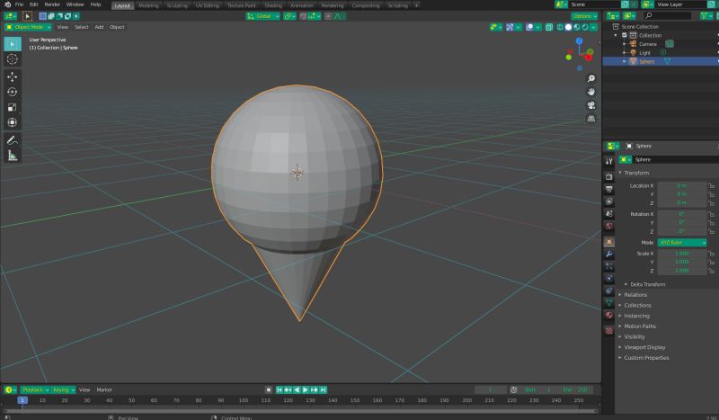Choose the Move tool

point(13,76)
